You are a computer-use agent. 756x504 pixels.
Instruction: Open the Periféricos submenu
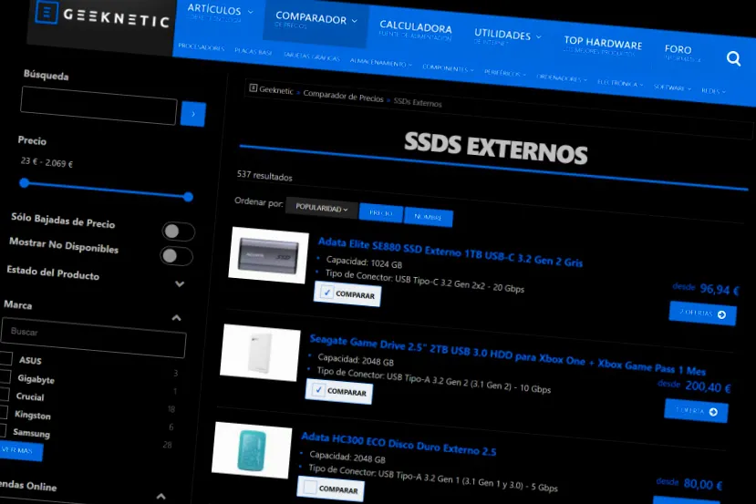(x=505, y=73)
